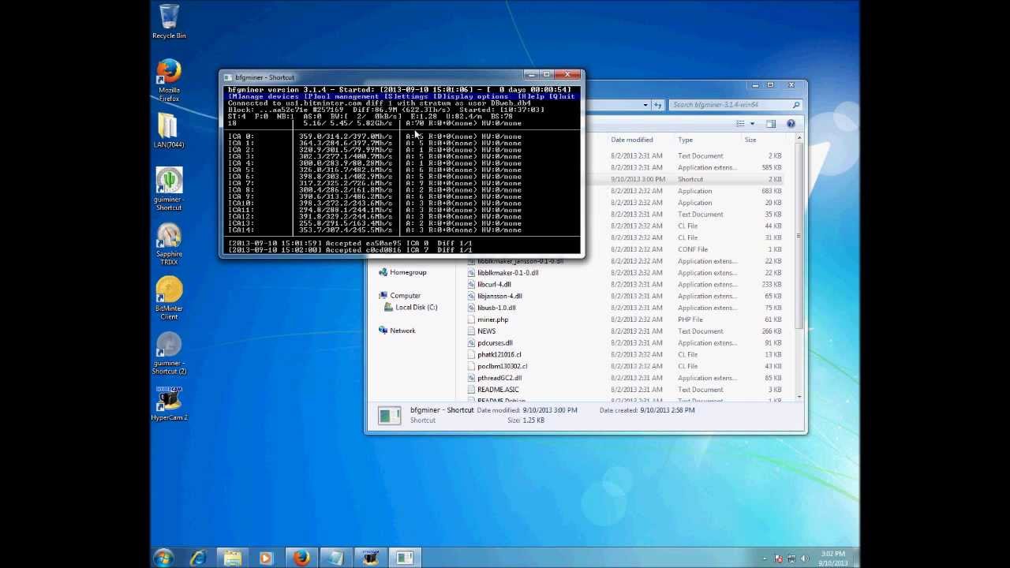Select the Mozilla Firefox desktop shortcut
The width and height of the screenshot is (1010, 568).
(169, 80)
